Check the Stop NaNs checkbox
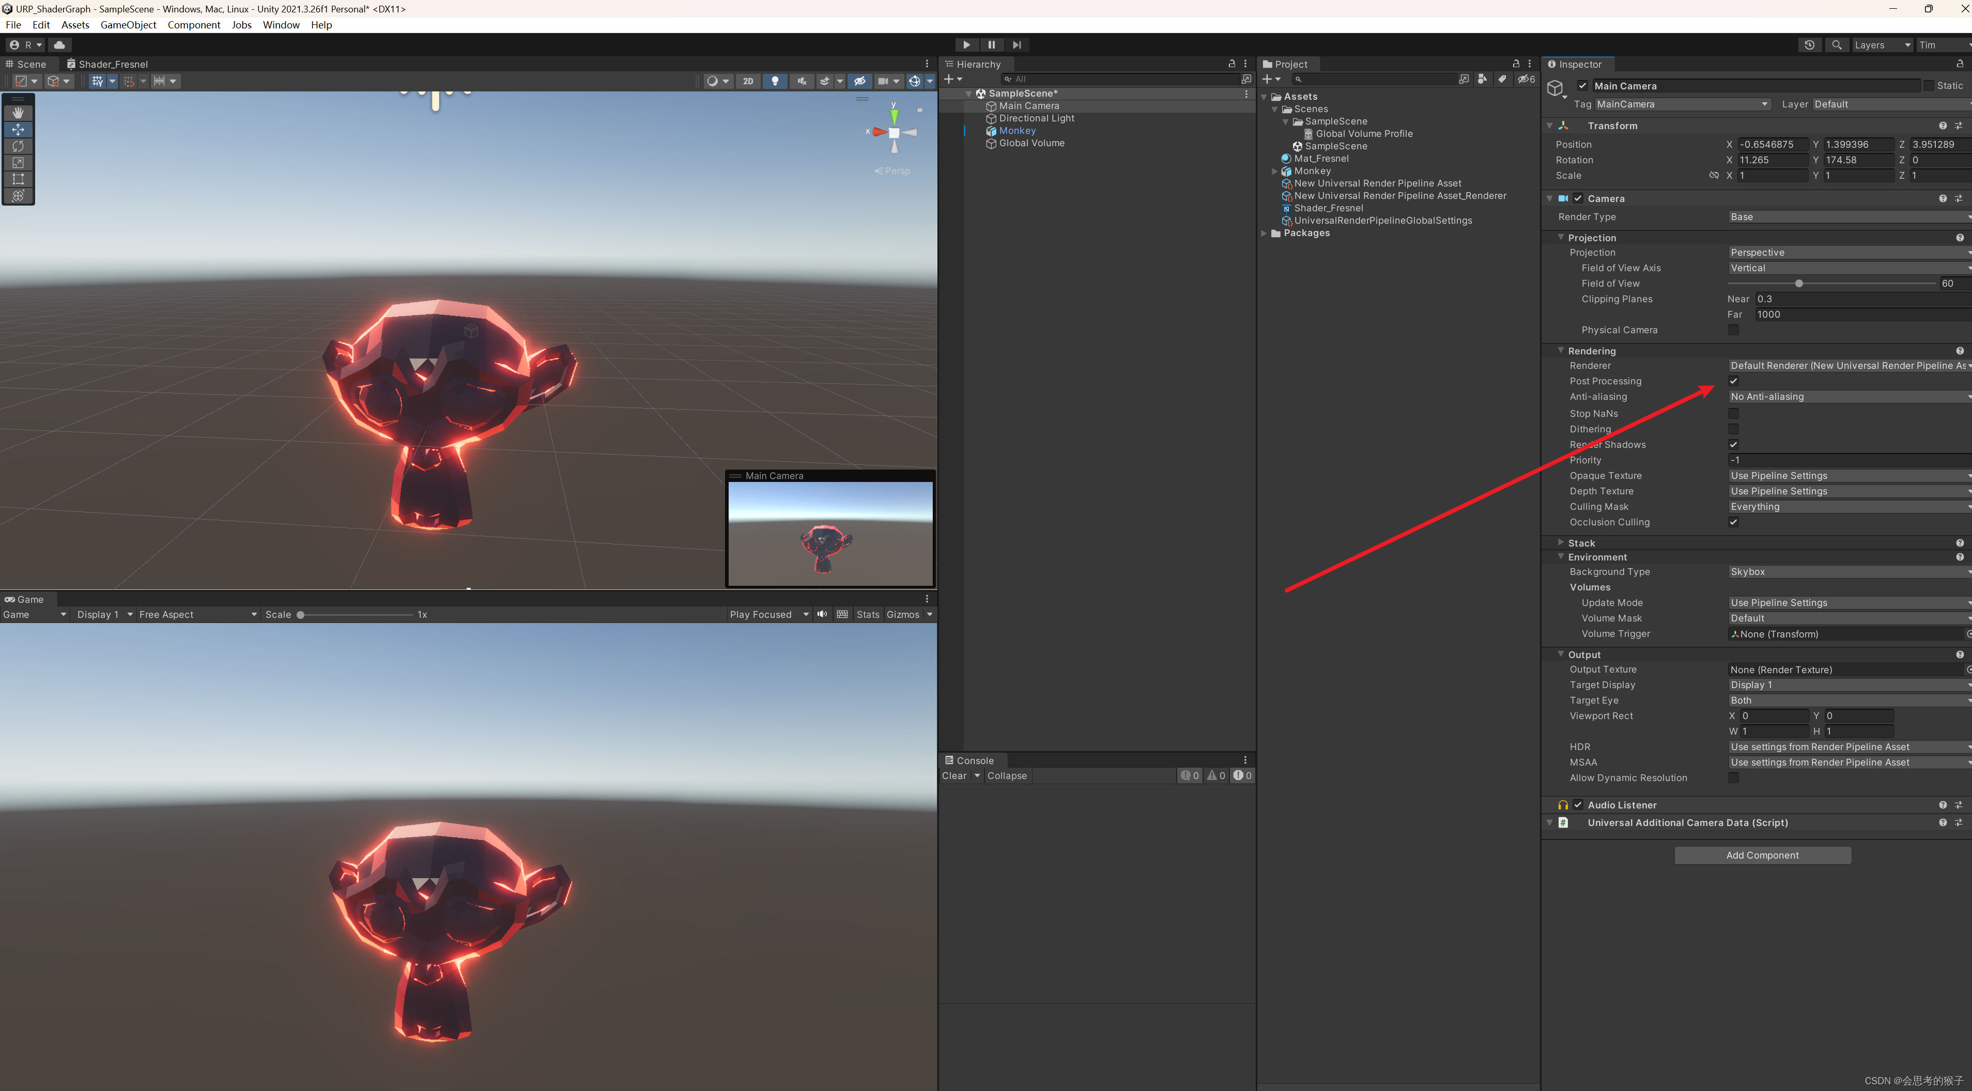The image size is (1972, 1091). click(1734, 413)
